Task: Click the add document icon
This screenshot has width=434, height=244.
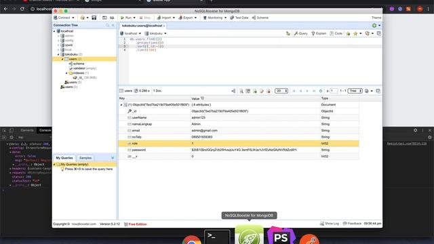Action: point(255,91)
